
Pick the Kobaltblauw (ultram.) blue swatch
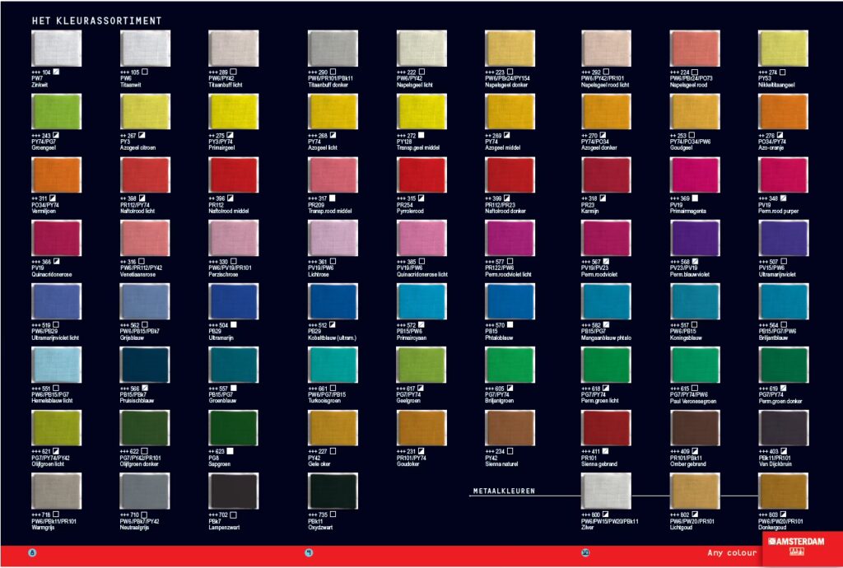point(333,301)
